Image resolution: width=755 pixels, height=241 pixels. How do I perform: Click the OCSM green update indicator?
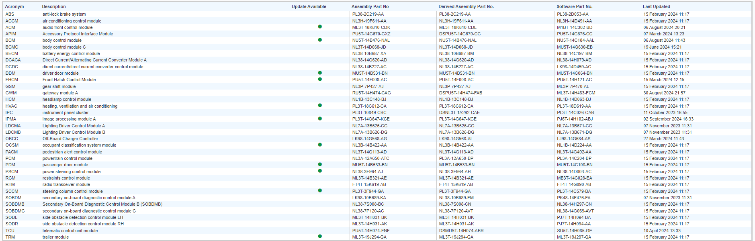[320, 145]
